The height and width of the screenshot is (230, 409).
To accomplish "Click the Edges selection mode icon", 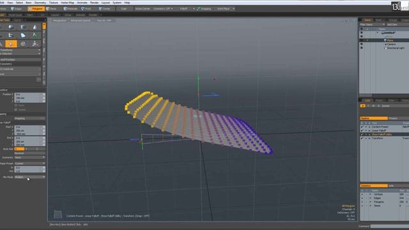I will click(12, 9).
